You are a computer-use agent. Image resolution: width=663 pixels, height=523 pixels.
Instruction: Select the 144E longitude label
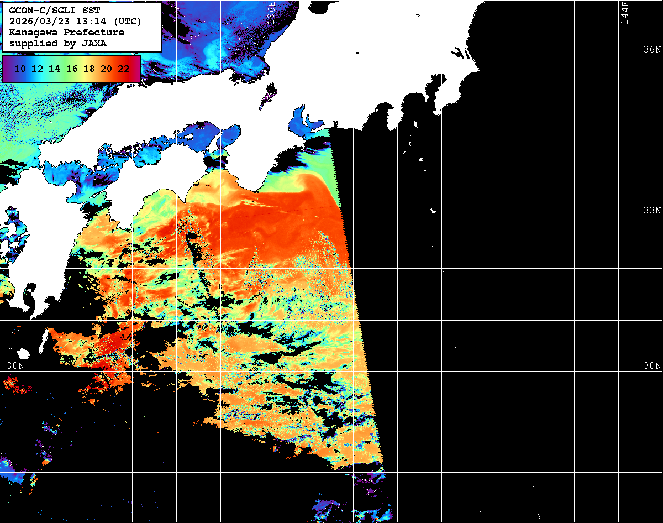(x=624, y=12)
